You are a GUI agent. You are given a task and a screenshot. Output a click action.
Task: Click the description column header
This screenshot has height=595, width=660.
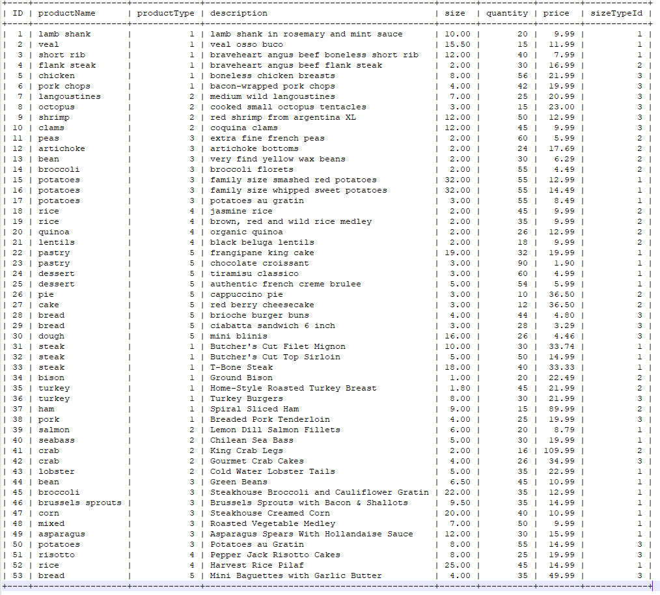point(239,13)
